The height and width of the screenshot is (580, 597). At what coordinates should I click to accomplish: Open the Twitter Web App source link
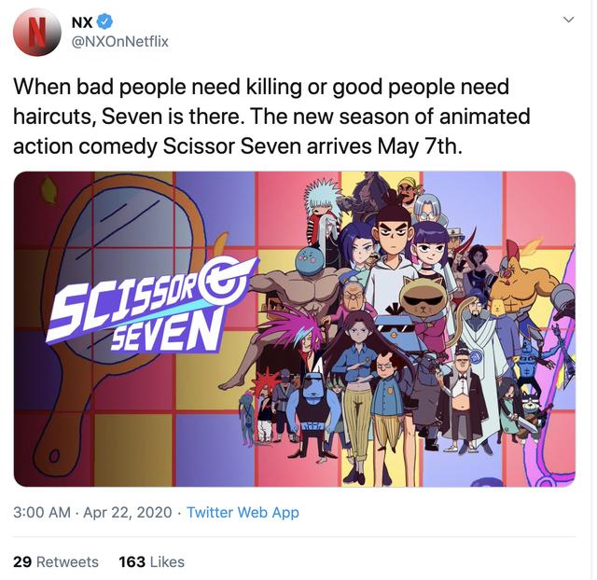click(243, 512)
